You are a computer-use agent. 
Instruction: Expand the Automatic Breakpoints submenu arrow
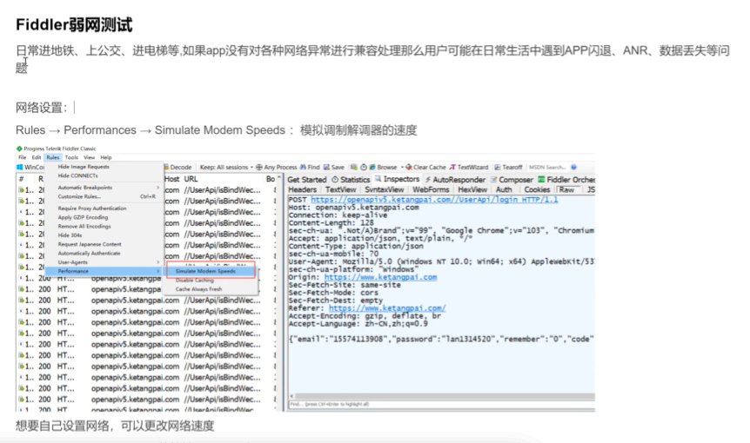pyautogui.click(x=157, y=188)
